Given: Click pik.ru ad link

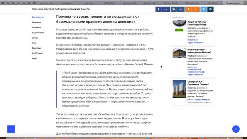Looking at the screenshot, I should click(190, 100).
